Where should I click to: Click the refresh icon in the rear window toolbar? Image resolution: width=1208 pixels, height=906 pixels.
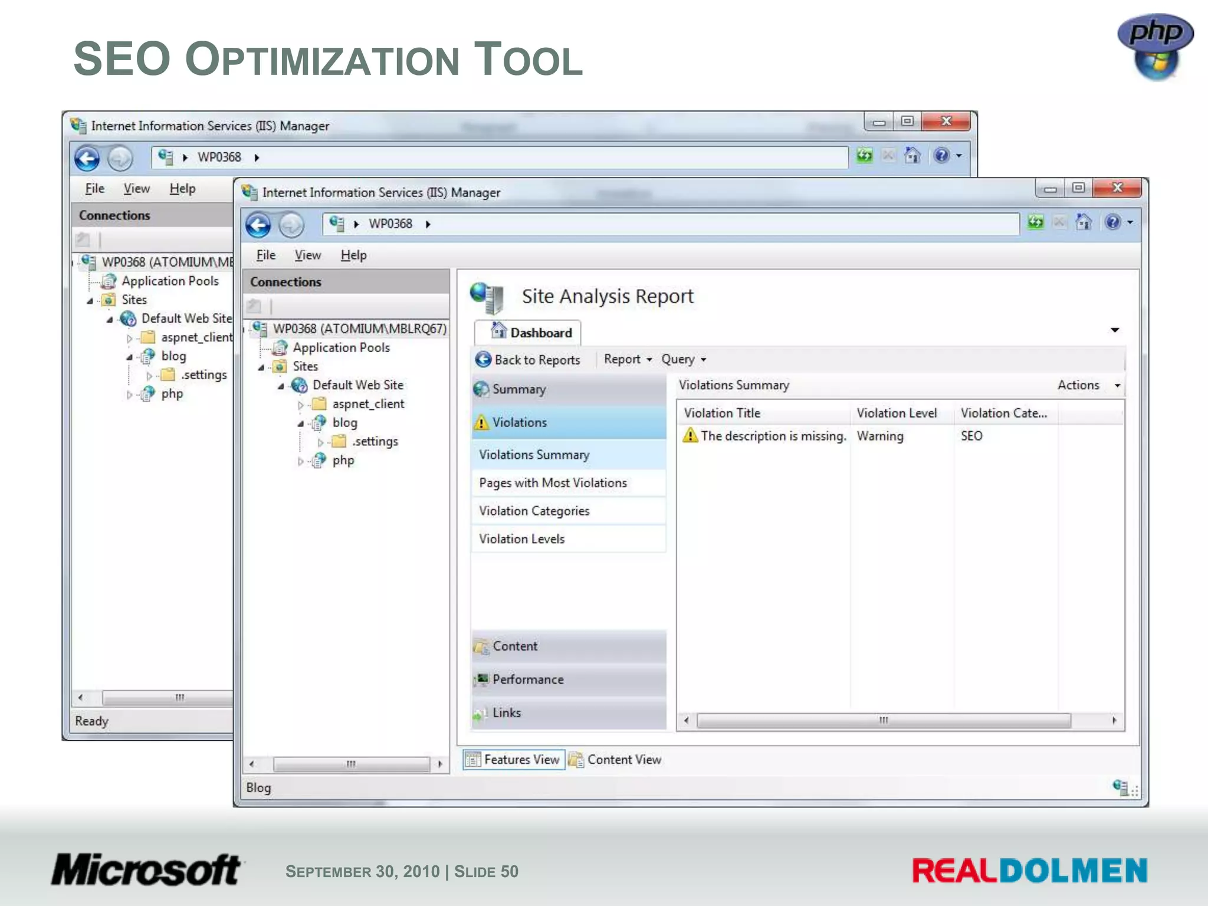point(864,155)
